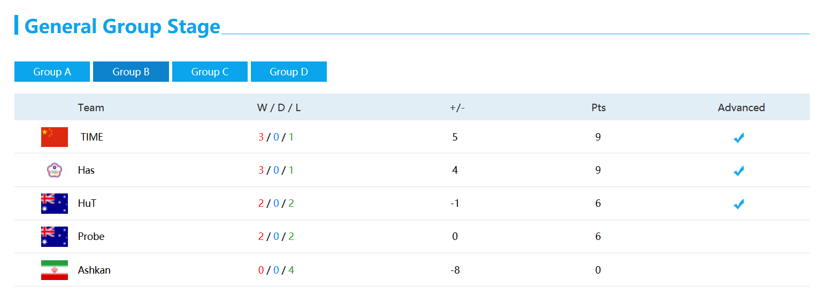Click TIME's 3 / 0 / 1 record
The image size is (820, 303).
276,137
